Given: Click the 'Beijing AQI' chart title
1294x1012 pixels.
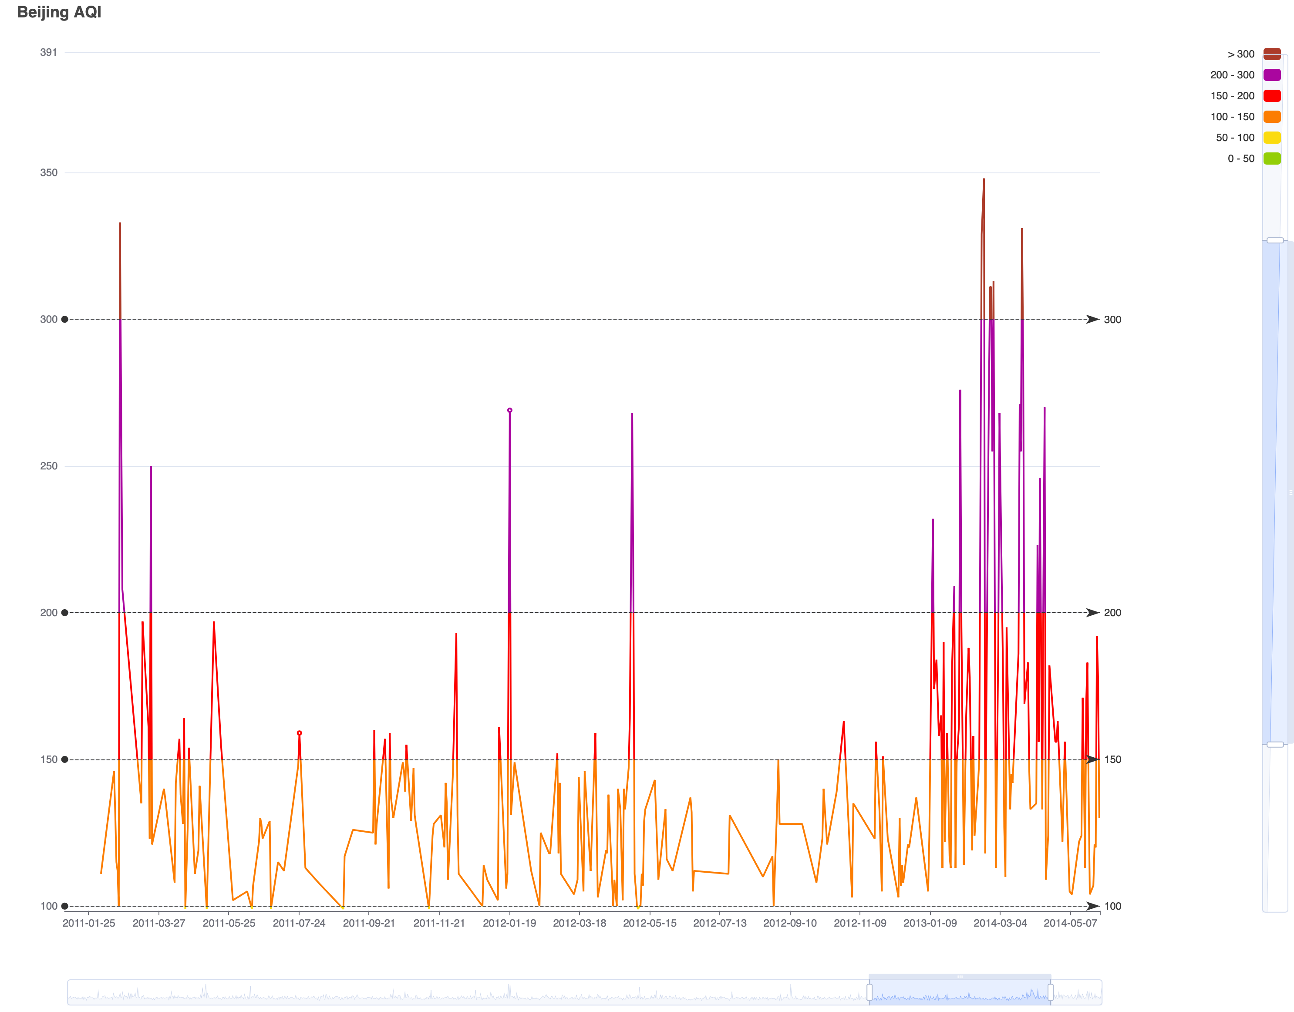Looking at the screenshot, I should (x=59, y=12).
